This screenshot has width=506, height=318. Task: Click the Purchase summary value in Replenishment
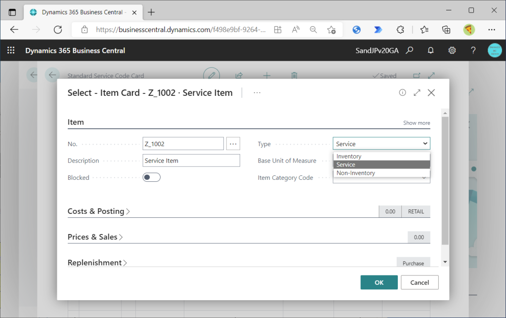pos(413,263)
